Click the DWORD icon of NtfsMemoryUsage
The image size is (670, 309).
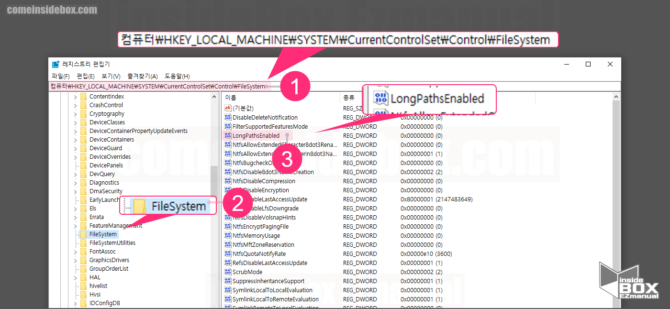[228, 236]
